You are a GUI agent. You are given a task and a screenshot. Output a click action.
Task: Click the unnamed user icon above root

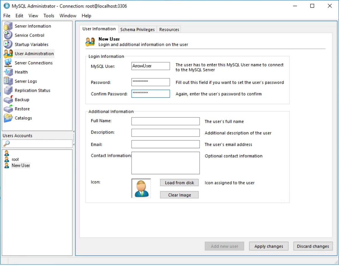click(x=7, y=153)
